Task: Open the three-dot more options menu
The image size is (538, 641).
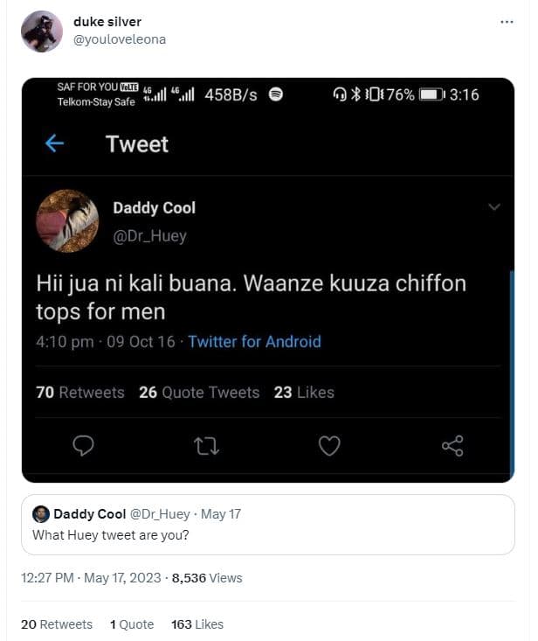Action: click(x=507, y=22)
